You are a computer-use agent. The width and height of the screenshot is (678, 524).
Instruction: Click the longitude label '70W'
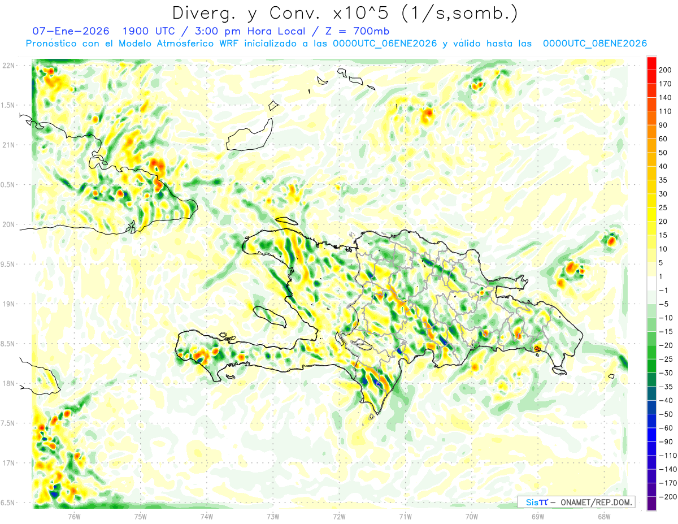coord(472,516)
